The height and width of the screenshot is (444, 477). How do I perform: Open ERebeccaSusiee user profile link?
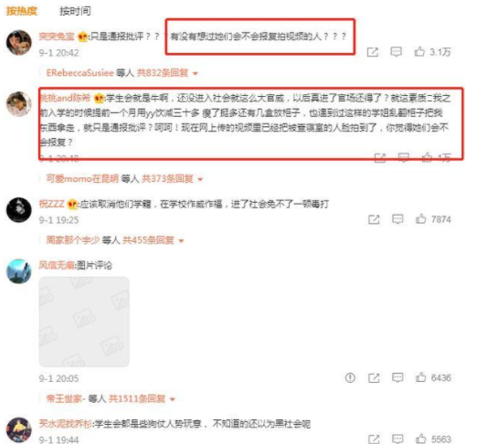(x=79, y=73)
